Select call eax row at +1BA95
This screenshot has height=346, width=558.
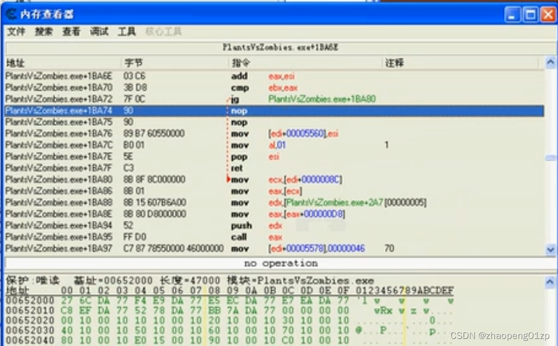coord(274,237)
